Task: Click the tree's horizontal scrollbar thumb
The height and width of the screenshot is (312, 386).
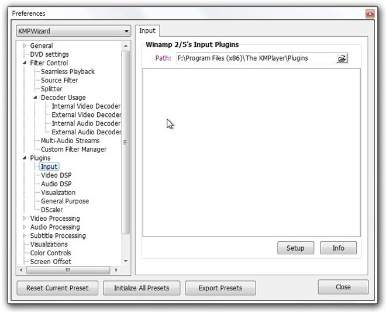Action: (x=68, y=270)
